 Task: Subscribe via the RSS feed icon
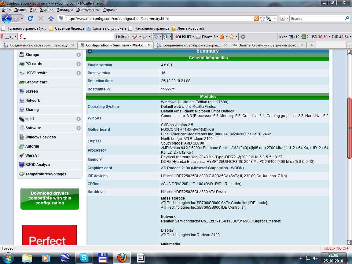(x=256, y=18)
